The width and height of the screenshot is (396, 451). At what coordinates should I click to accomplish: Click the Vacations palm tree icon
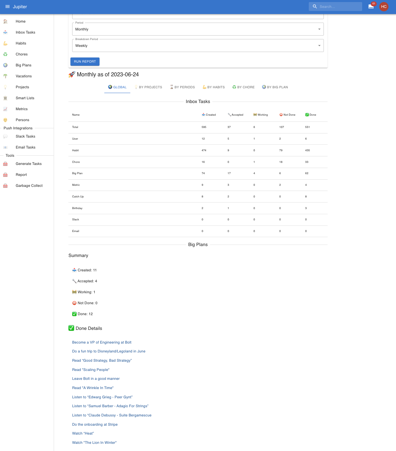pos(5,76)
